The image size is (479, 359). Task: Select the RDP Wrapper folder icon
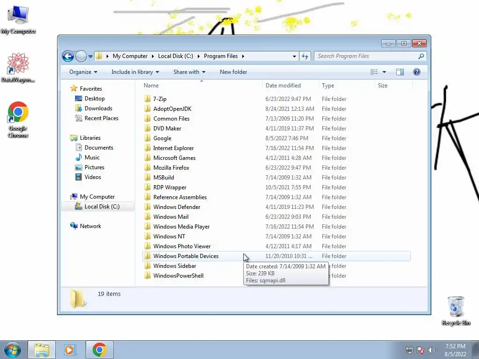click(147, 187)
